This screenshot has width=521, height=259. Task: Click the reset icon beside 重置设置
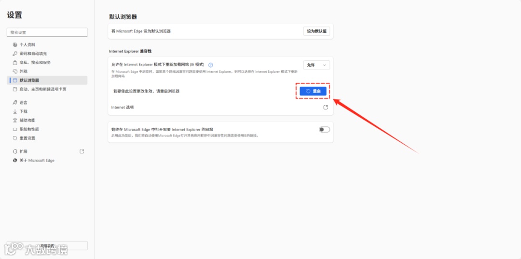(14, 138)
